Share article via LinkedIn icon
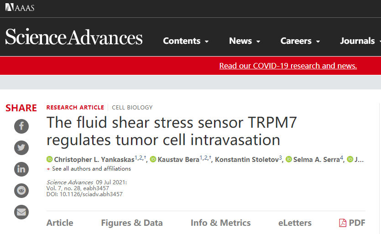Image resolution: width=381 pixels, height=234 pixels. 21,169
